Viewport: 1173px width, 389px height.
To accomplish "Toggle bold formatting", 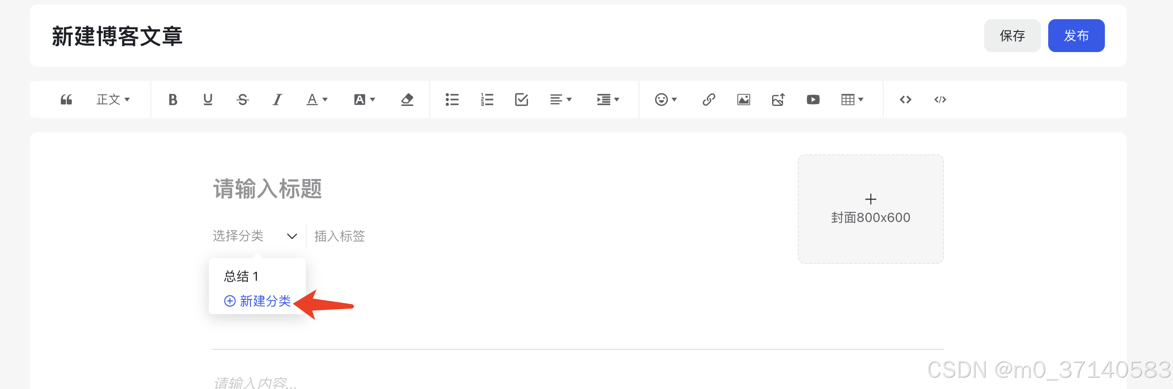I will point(173,100).
